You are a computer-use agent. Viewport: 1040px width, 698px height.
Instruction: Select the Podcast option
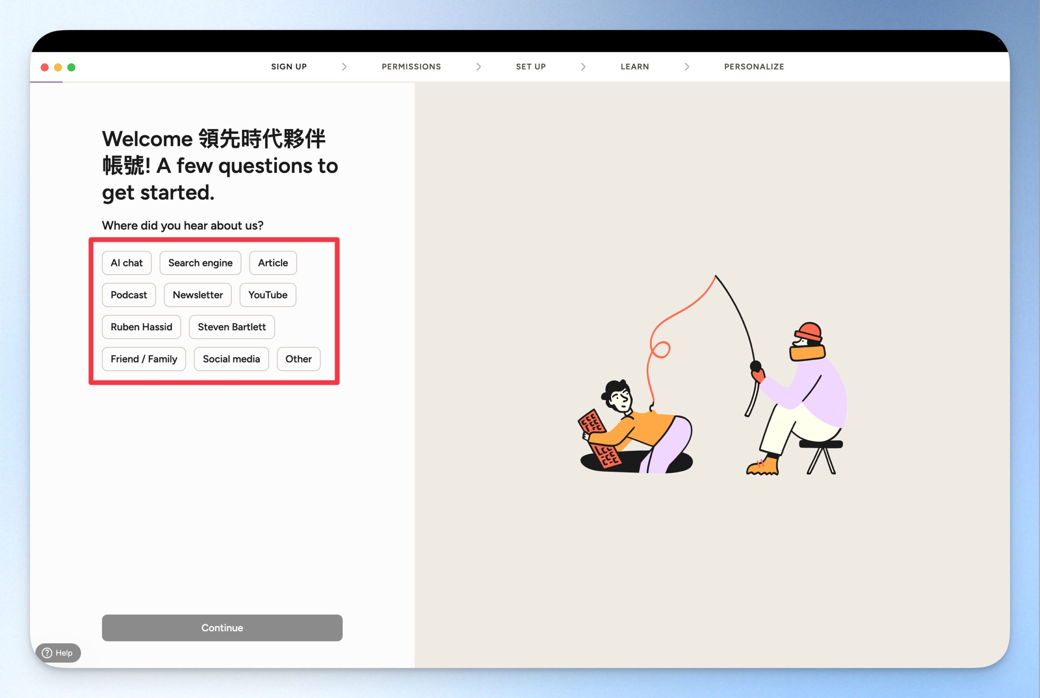(x=128, y=295)
